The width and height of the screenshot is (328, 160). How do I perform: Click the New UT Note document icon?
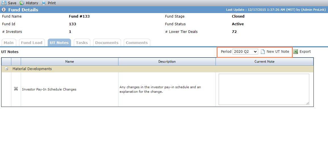coord(263,52)
